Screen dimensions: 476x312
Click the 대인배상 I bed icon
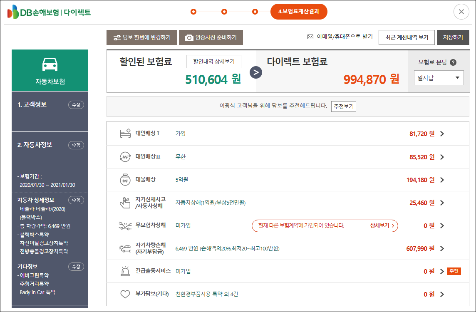(x=125, y=133)
